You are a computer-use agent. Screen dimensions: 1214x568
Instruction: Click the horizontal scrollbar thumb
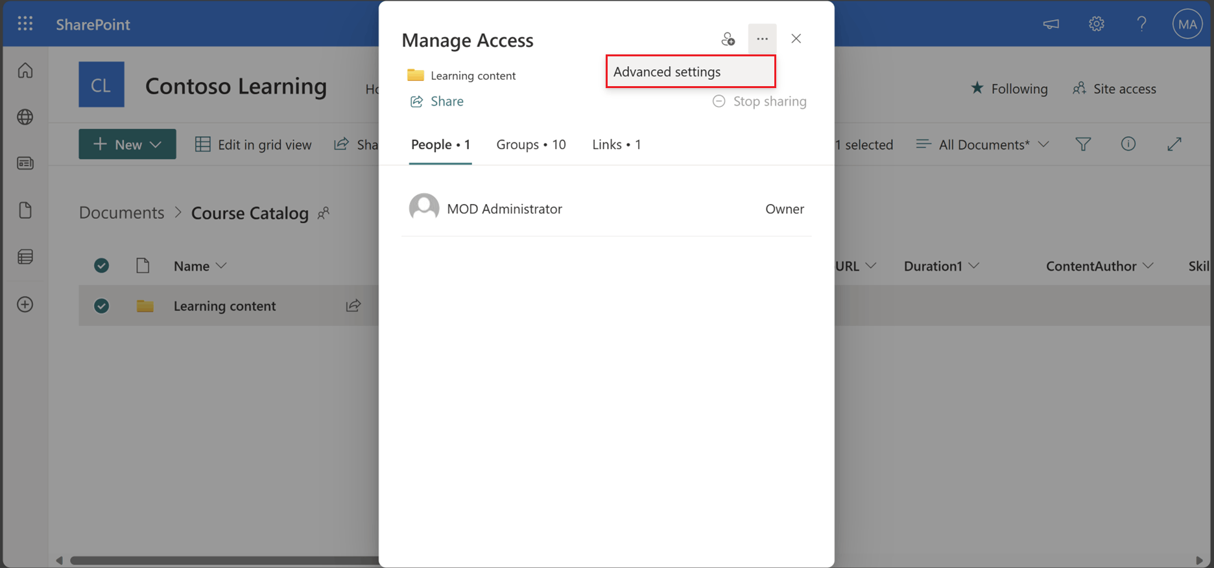[x=224, y=560]
